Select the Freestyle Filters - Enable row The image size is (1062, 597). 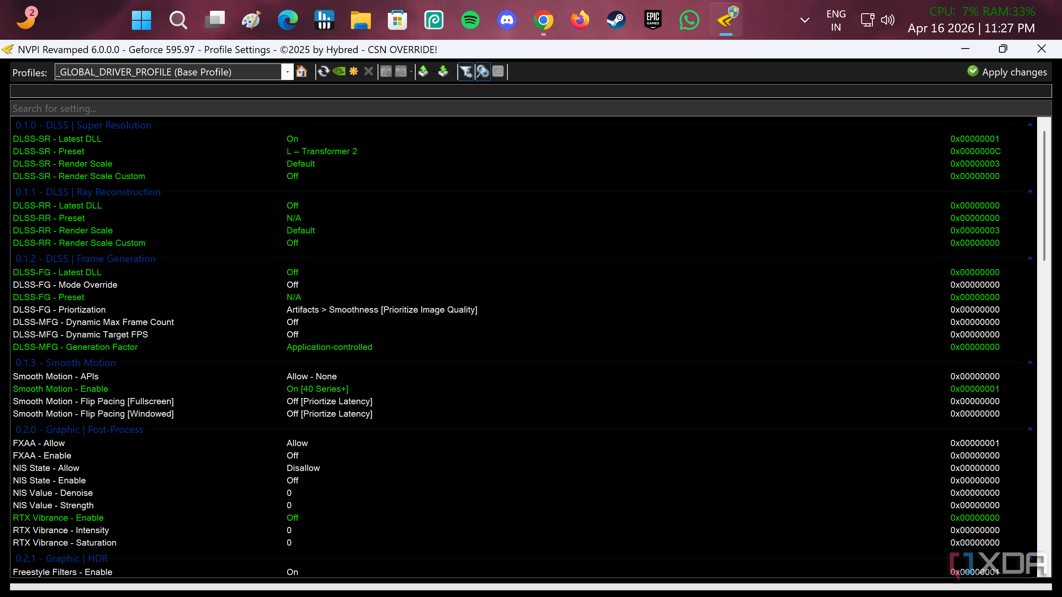(x=523, y=572)
